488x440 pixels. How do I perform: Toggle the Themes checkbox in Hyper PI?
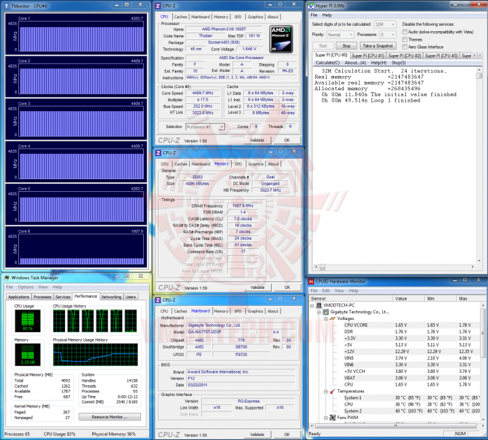[405, 39]
